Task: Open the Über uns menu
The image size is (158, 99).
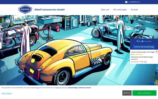Action: click(105, 10)
